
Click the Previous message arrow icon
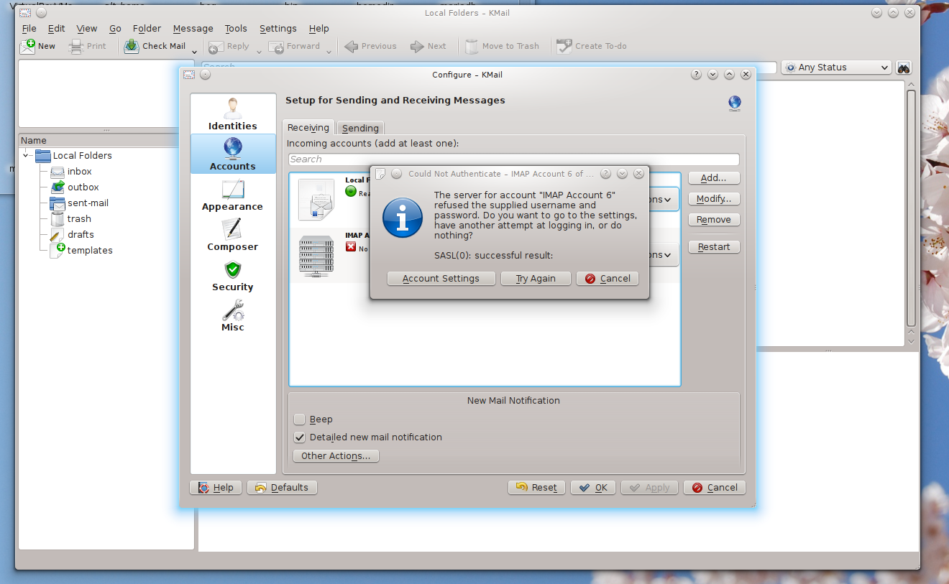pos(352,46)
